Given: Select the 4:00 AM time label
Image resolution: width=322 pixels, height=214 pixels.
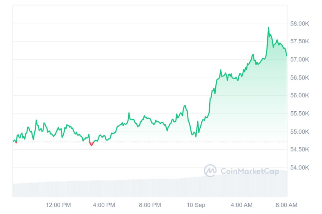Looking at the screenshot, I should pos(241,205).
